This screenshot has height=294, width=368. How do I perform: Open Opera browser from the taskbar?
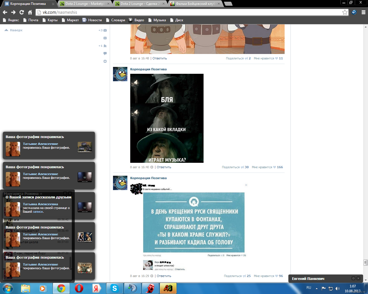tap(79, 288)
